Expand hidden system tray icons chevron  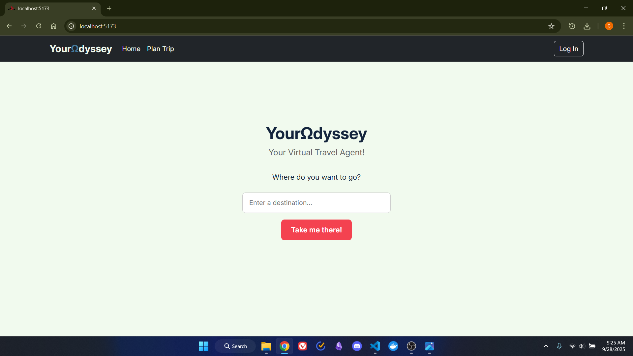coord(546,346)
